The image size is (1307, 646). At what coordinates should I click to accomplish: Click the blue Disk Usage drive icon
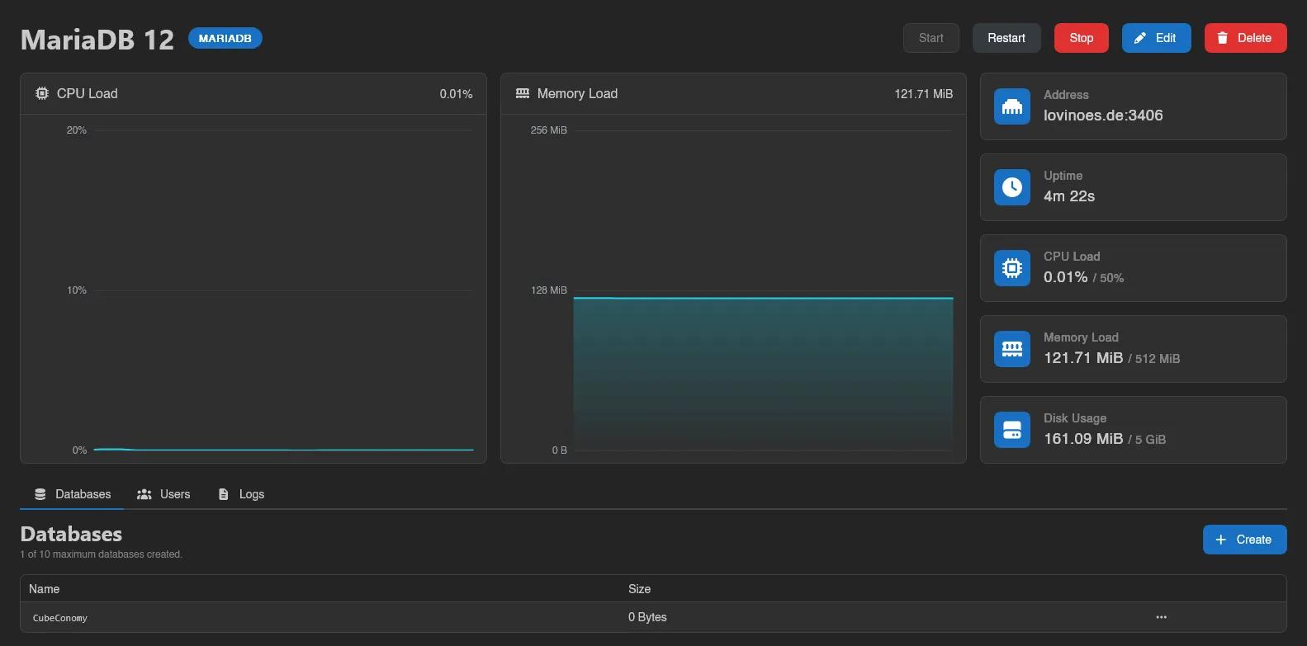pos(1012,430)
